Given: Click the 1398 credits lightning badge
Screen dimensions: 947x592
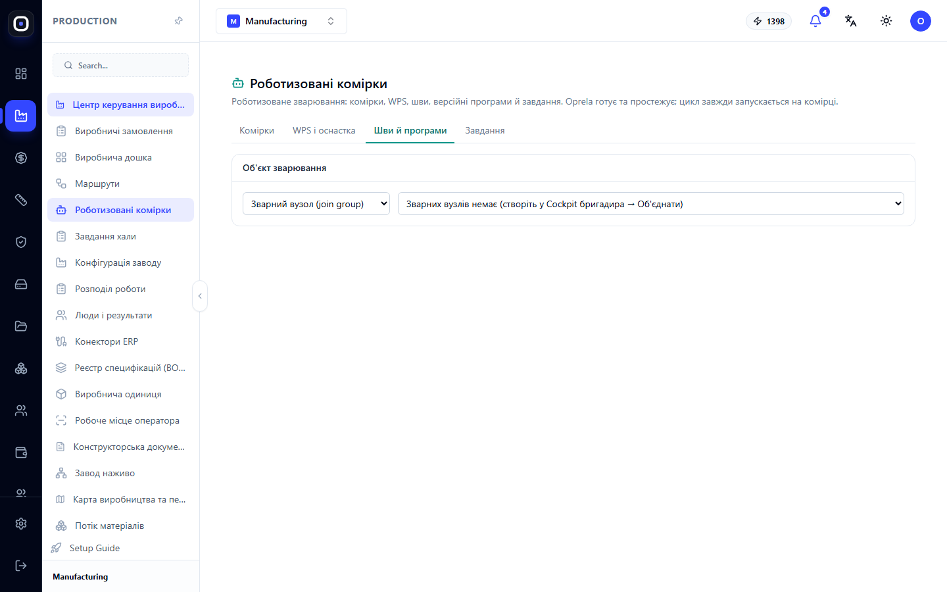Looking at the screenshot, I should 769,21.
